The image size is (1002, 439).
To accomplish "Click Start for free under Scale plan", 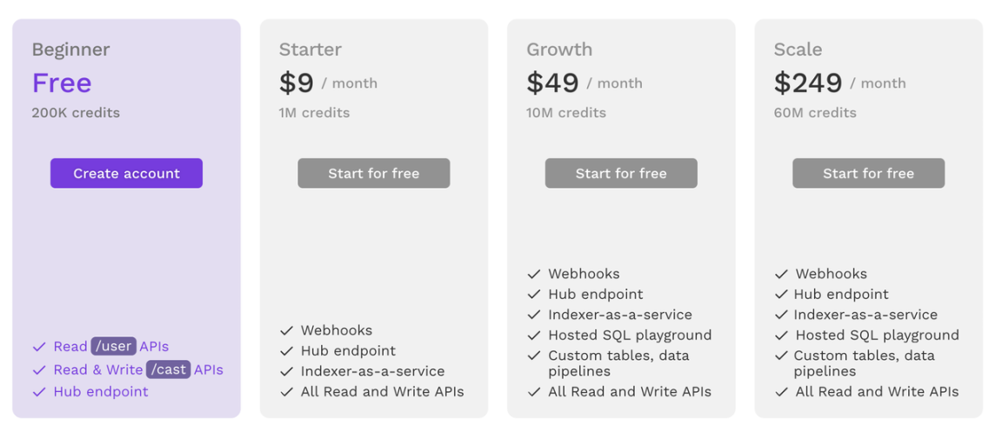I will [868, 173].
